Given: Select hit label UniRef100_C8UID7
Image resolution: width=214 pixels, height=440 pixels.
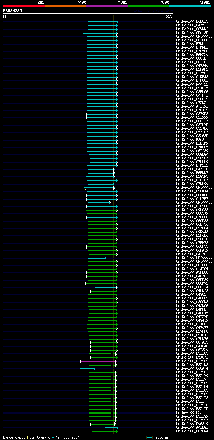Looking at the screenshot, I should coord(193,58).
